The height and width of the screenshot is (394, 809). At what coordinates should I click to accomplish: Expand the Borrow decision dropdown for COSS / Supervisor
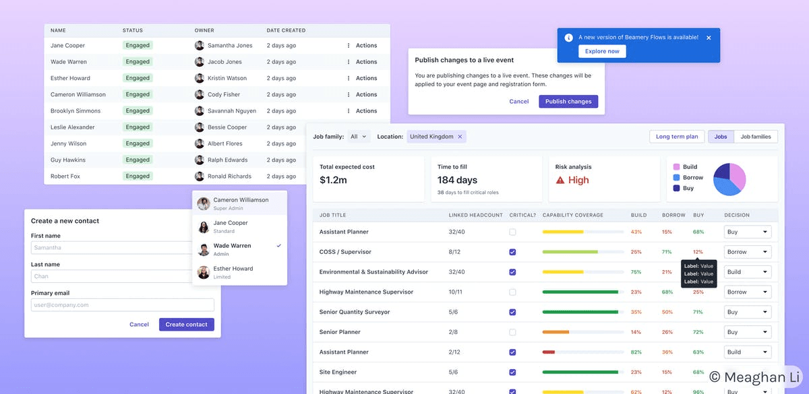pyautogui.click(x=748, y=252)
